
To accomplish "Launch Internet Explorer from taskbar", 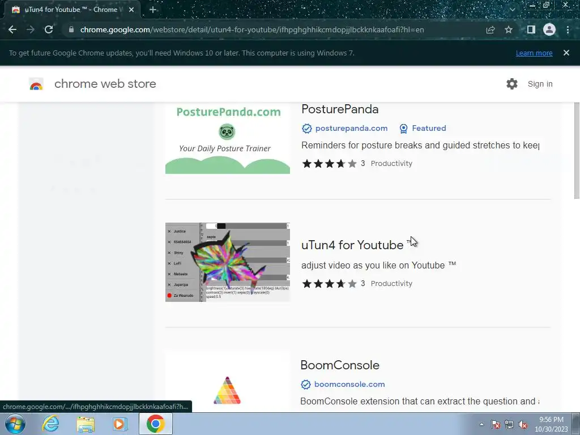I will [50, 424].
